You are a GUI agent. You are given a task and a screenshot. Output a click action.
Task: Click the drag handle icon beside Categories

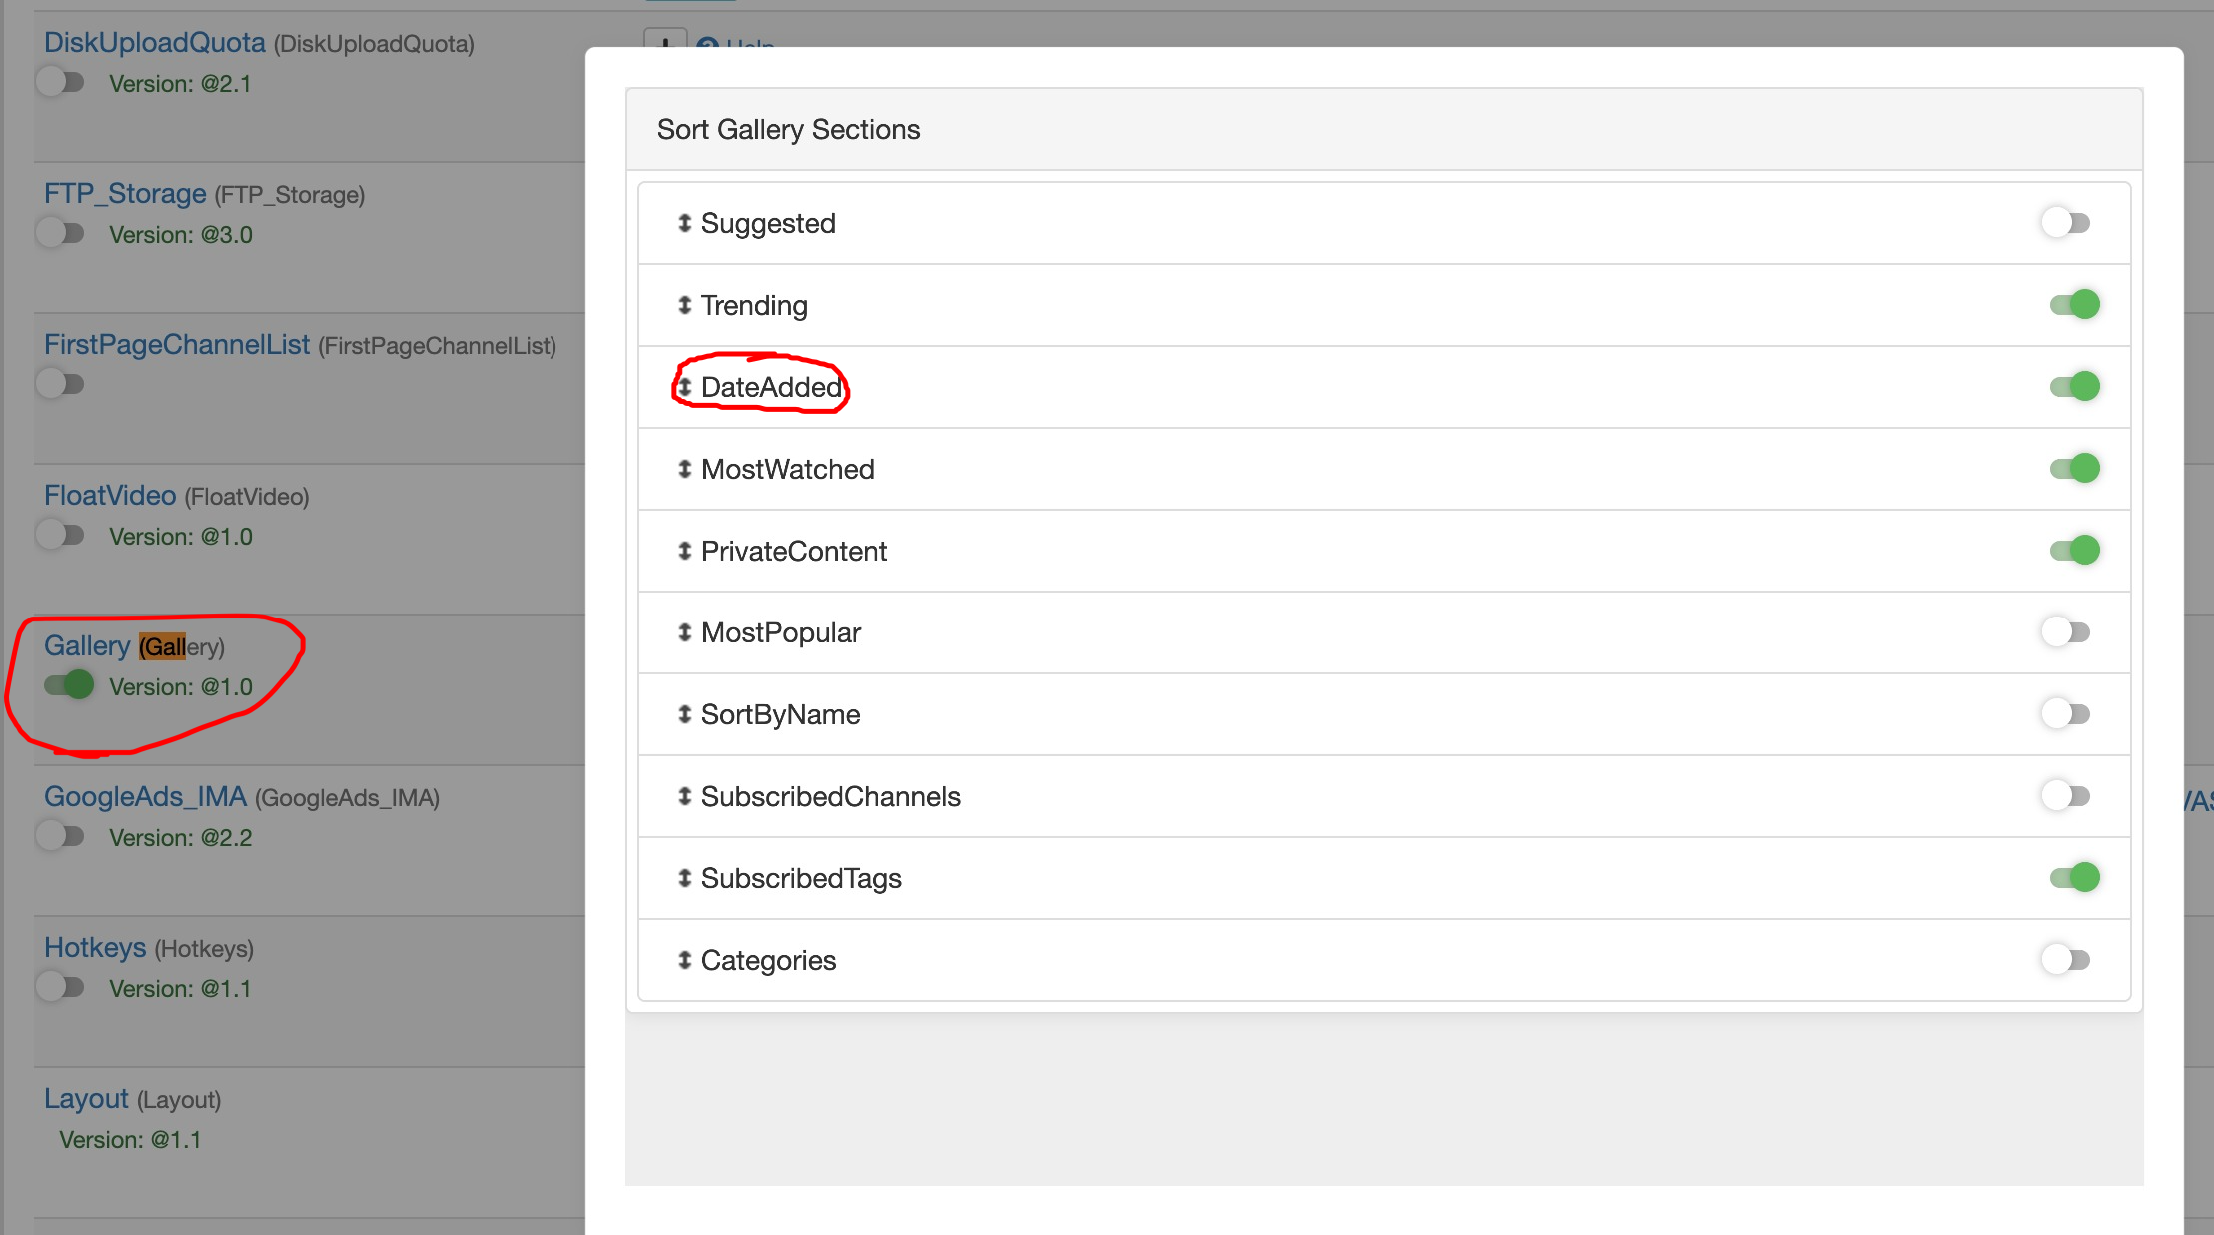coord(684,960)
